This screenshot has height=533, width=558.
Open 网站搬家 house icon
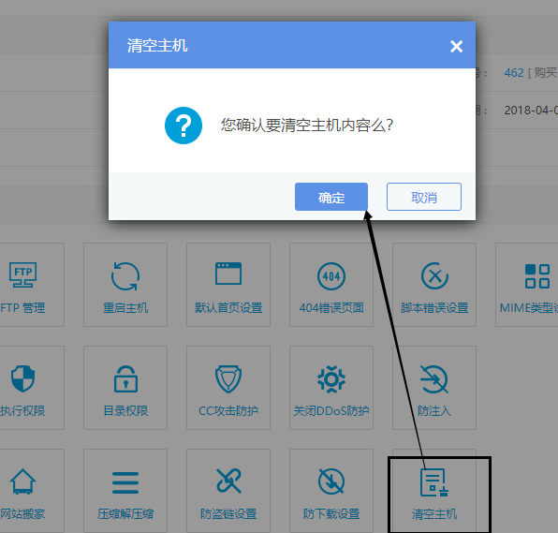pyautogui.click(x=22, y=481)
